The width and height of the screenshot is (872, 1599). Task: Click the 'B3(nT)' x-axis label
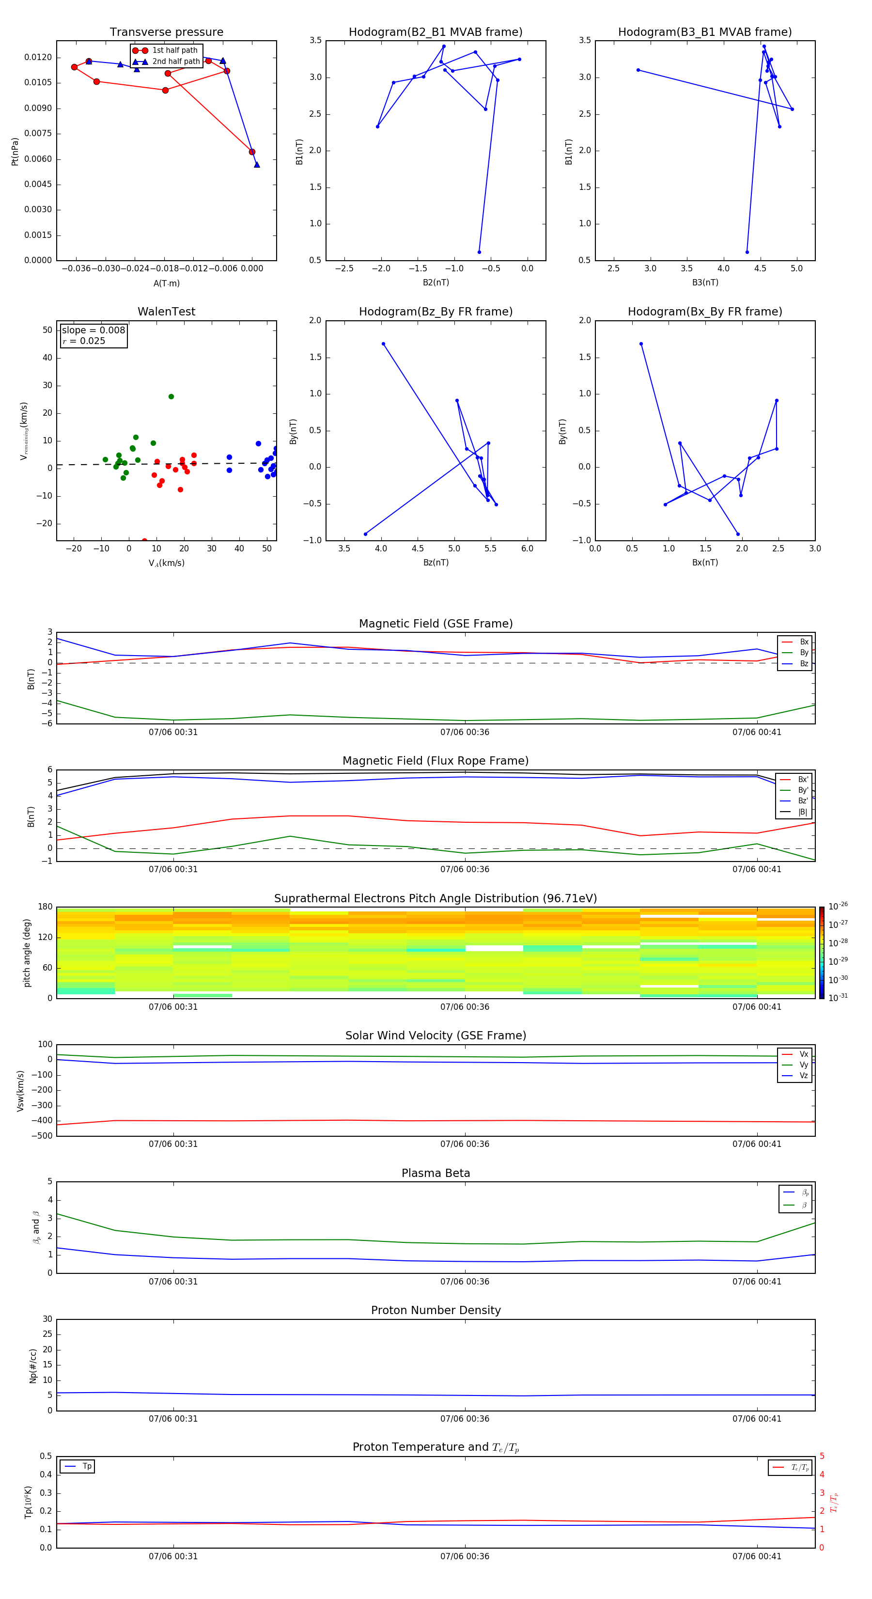click(x=705, y=282)
